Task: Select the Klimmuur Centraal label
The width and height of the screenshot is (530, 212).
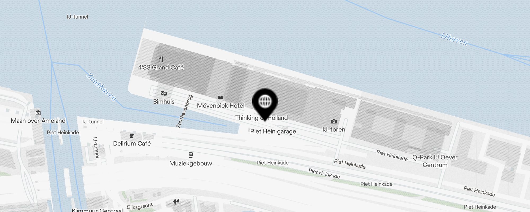Action: (x=97, y=210)
